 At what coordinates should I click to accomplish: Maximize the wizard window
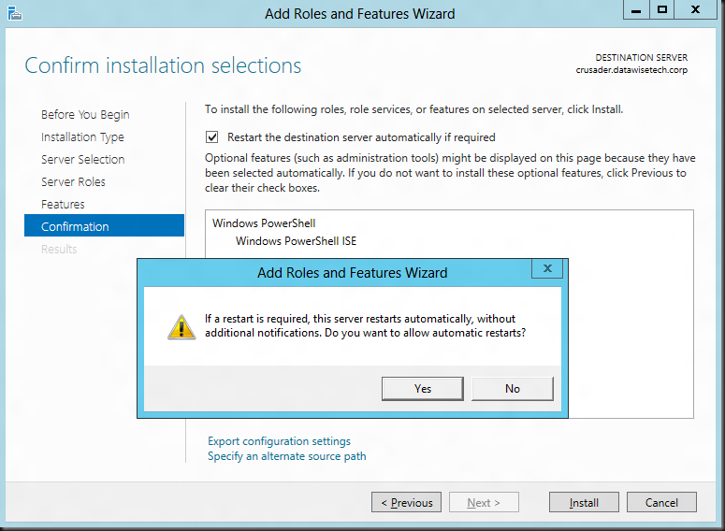click(662, 9)
